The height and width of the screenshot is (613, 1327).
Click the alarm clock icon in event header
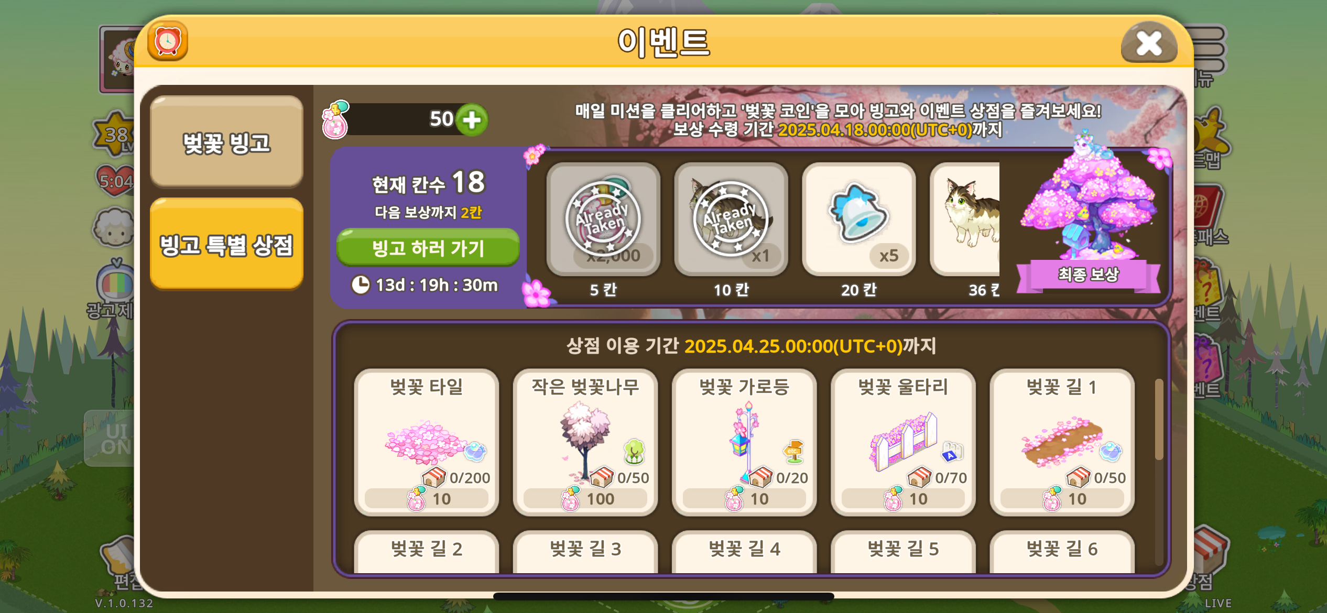tap(168, 41)
